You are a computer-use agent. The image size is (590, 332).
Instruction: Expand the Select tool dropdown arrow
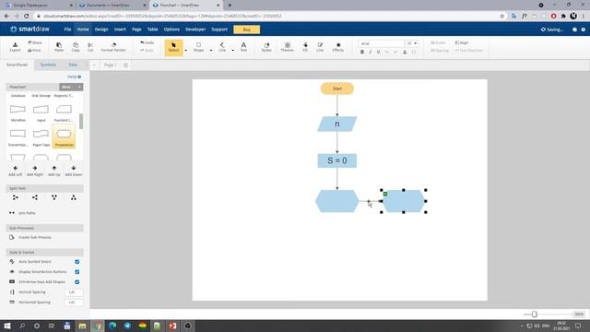point(186,50)
